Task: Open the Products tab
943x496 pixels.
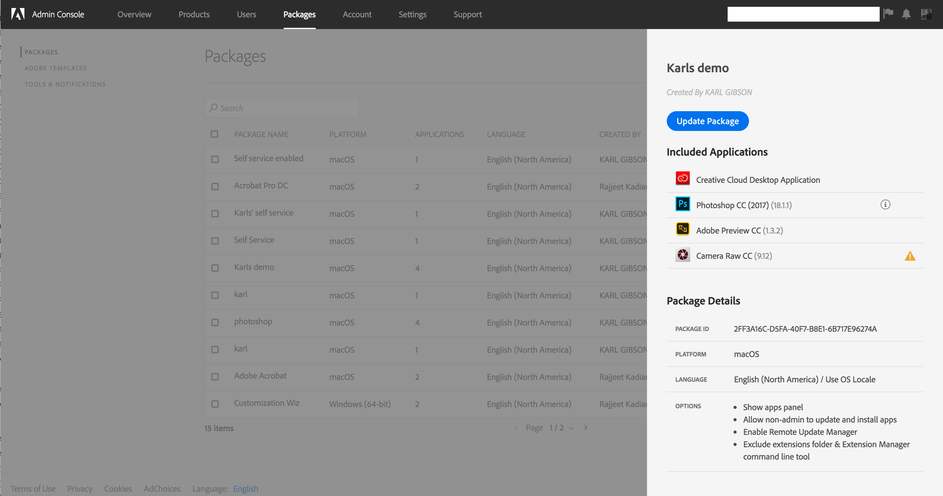Action: (x=194, y=14)
